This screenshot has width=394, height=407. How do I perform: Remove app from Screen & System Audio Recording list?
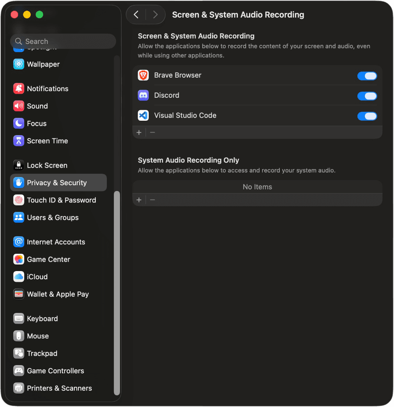click(x=152, y=132)
